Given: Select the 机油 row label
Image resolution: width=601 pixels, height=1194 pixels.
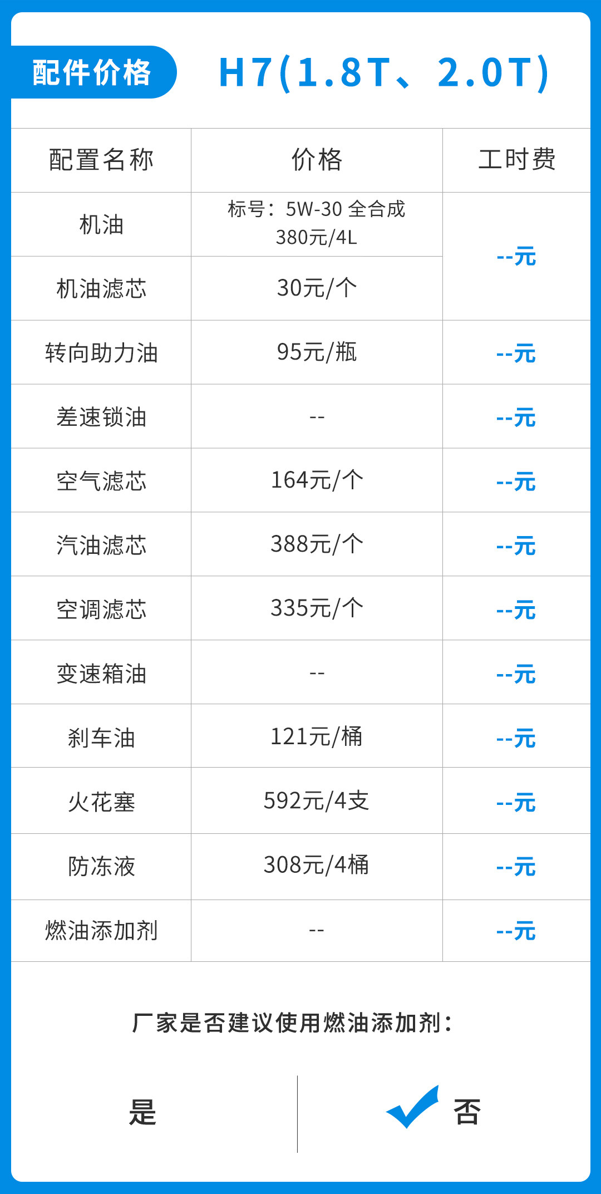Looking at the screenshot, I should pyautogui.click(x=101, y=225).
